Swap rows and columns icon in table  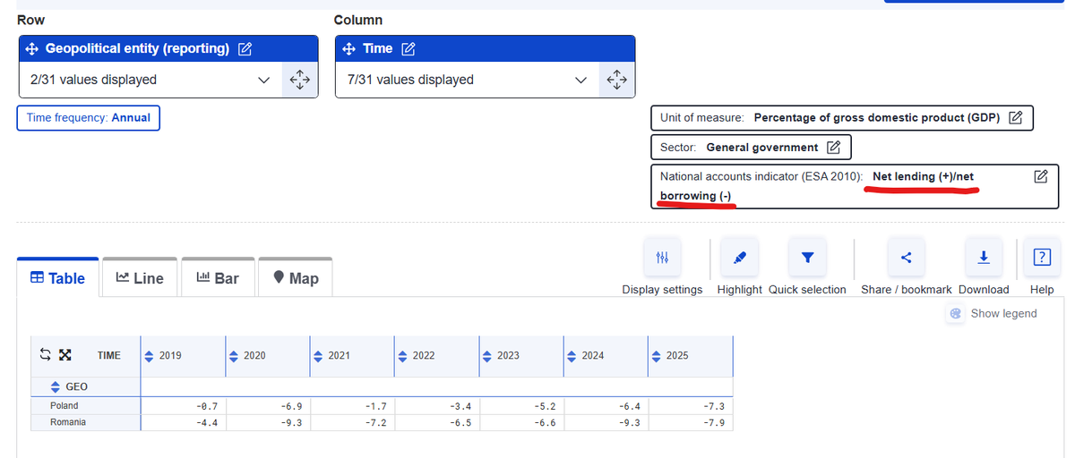pos(45,355)
